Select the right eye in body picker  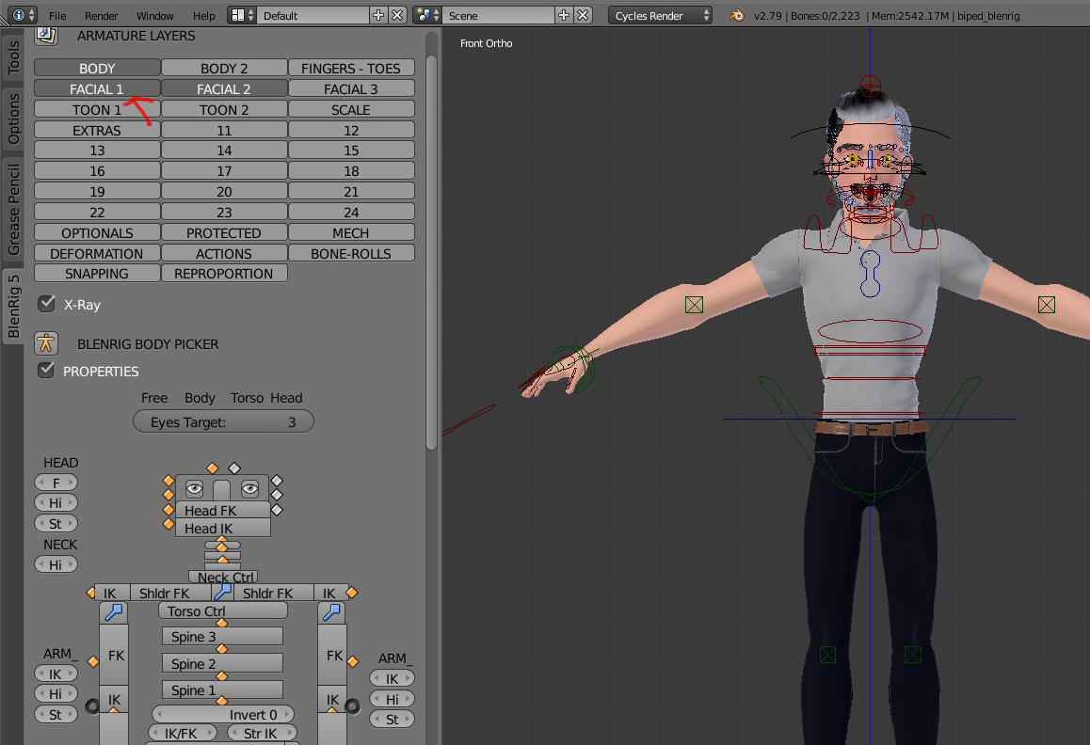249,488
